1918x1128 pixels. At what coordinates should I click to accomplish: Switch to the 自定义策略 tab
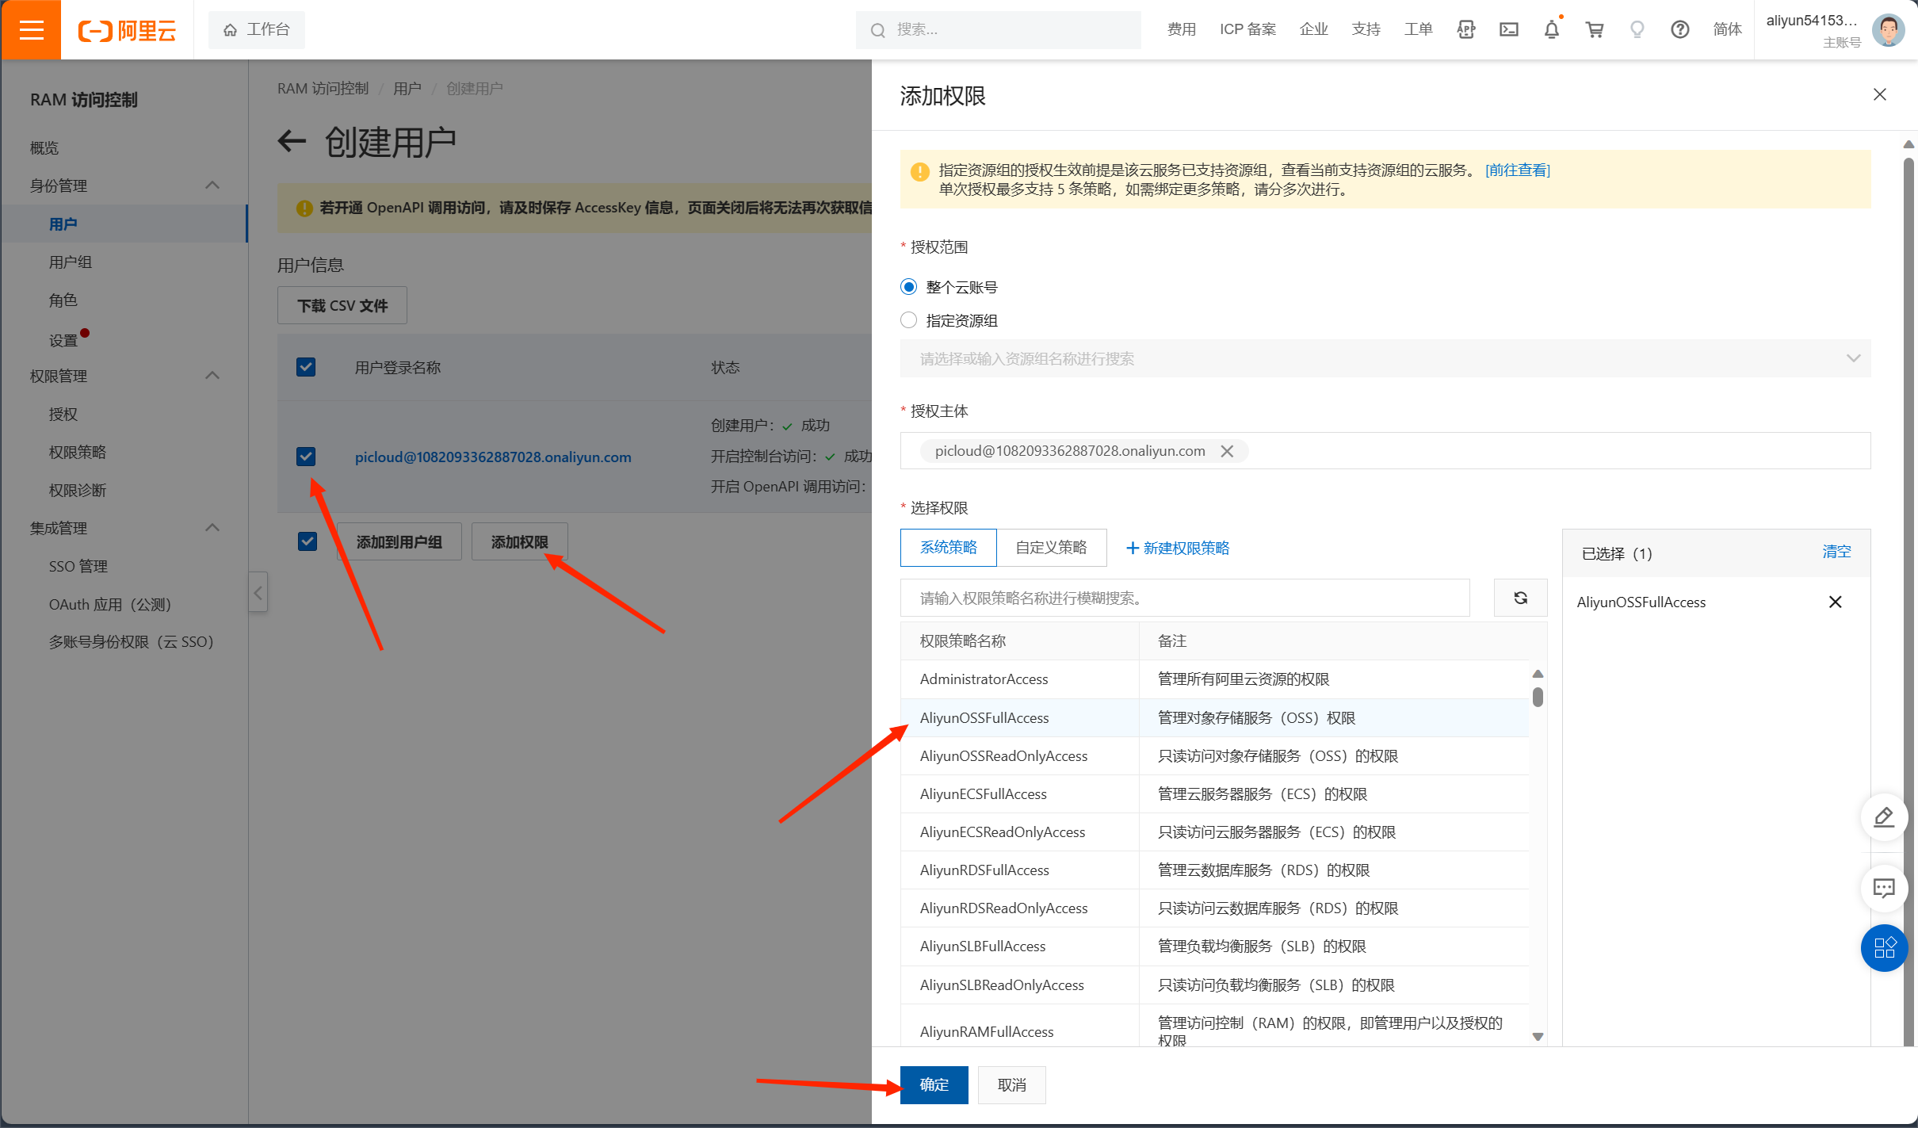click(1051, 548)
